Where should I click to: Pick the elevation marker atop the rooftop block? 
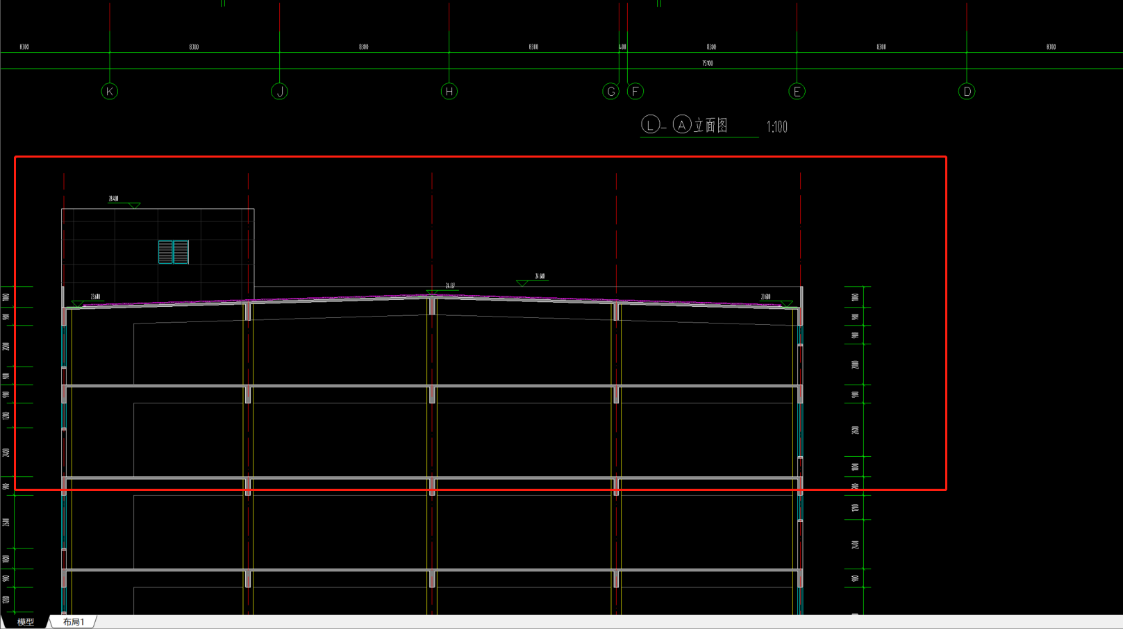(x=124, y=202)
